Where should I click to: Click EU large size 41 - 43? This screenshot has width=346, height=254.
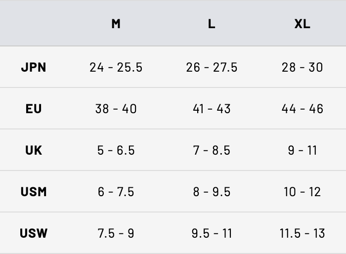[x=212, y=109]
